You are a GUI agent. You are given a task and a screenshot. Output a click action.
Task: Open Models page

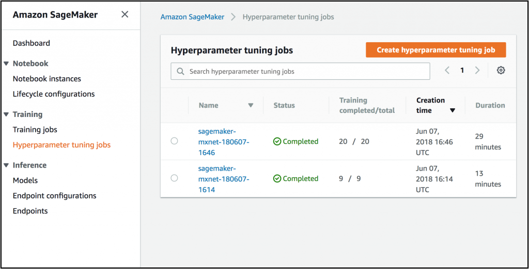pos(25,180)
